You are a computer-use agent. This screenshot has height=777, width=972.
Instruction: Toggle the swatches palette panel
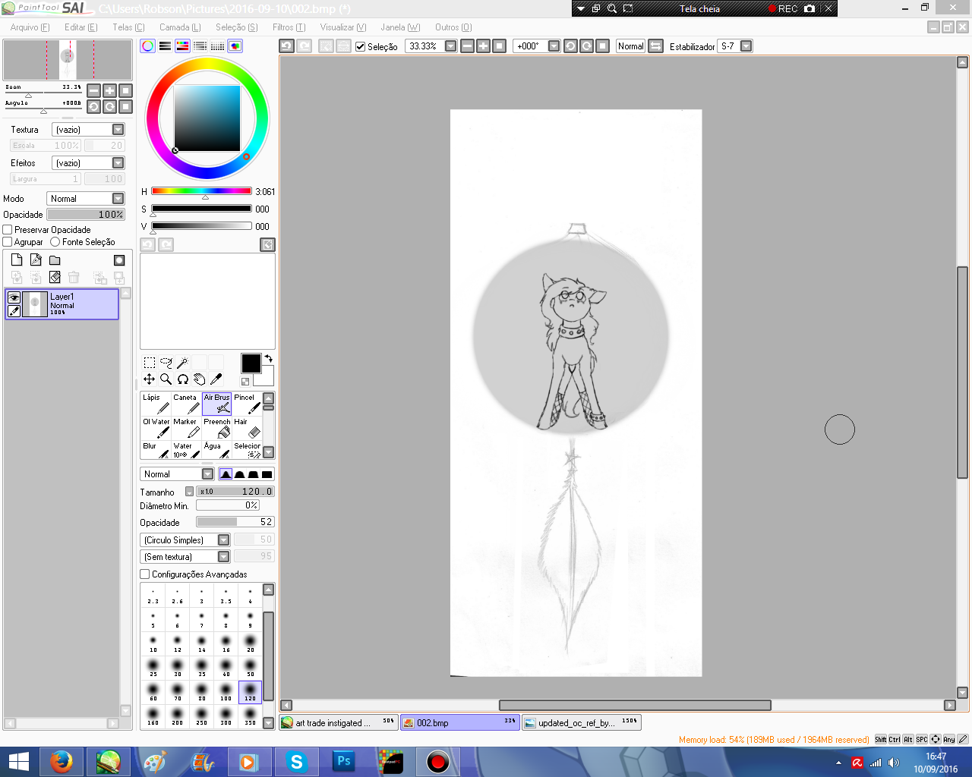point(217,46)
